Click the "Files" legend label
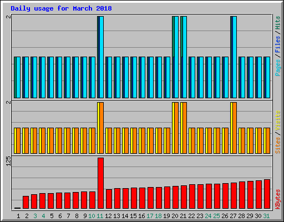This screenshot has width=284, height=222. pos(278,44)
